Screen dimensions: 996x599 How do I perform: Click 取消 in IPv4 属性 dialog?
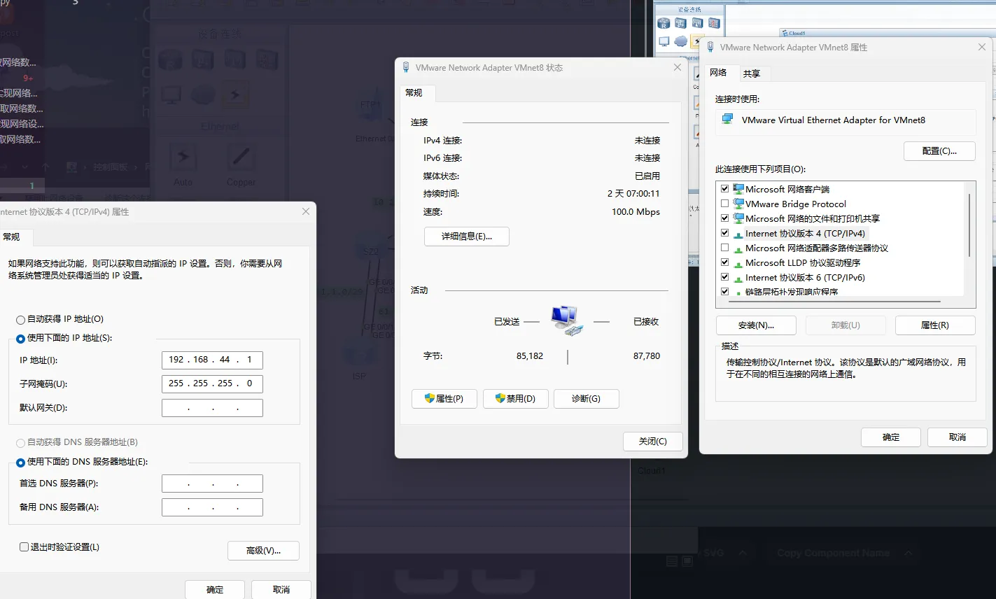281,590
